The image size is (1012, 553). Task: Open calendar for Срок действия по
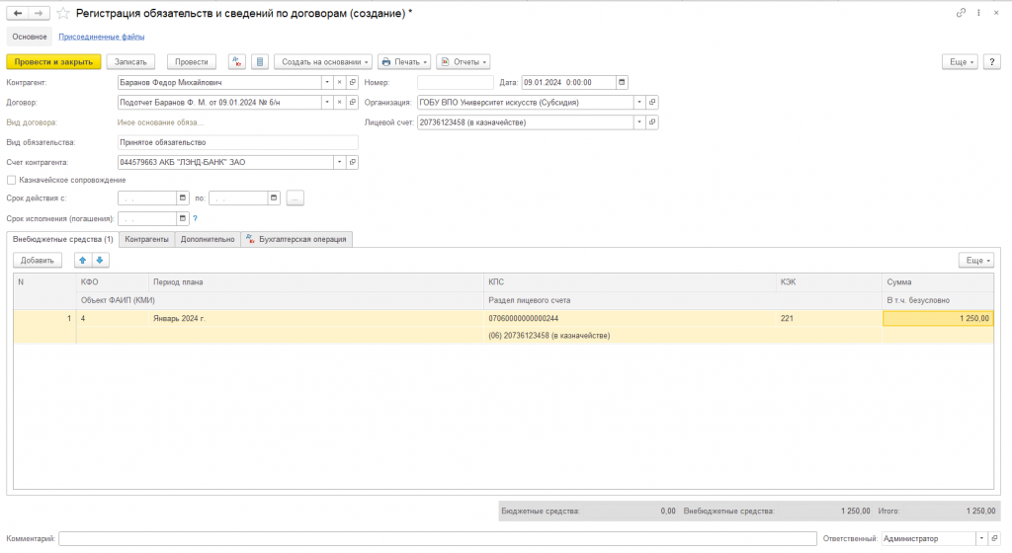click(x=274, y=198)
